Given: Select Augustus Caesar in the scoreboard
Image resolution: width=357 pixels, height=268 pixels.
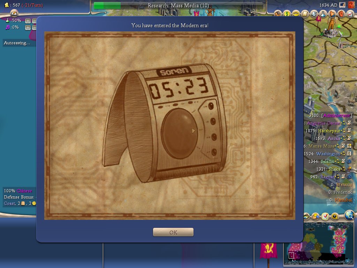Looking at the screenshot, I should [323, 123].
